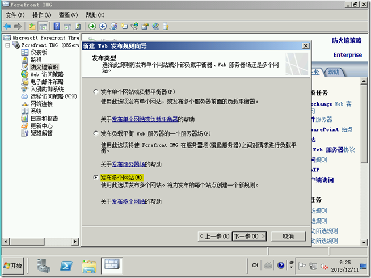Select 发布负载平衡 Web 服务器的一个服务器场 radio
This screenshot has width=371, height=278.
[x=96, y=134]
